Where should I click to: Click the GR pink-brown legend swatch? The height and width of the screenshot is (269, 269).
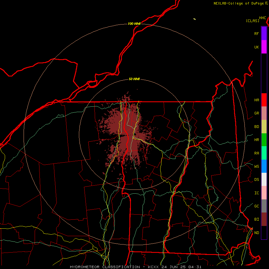point(264,113)
